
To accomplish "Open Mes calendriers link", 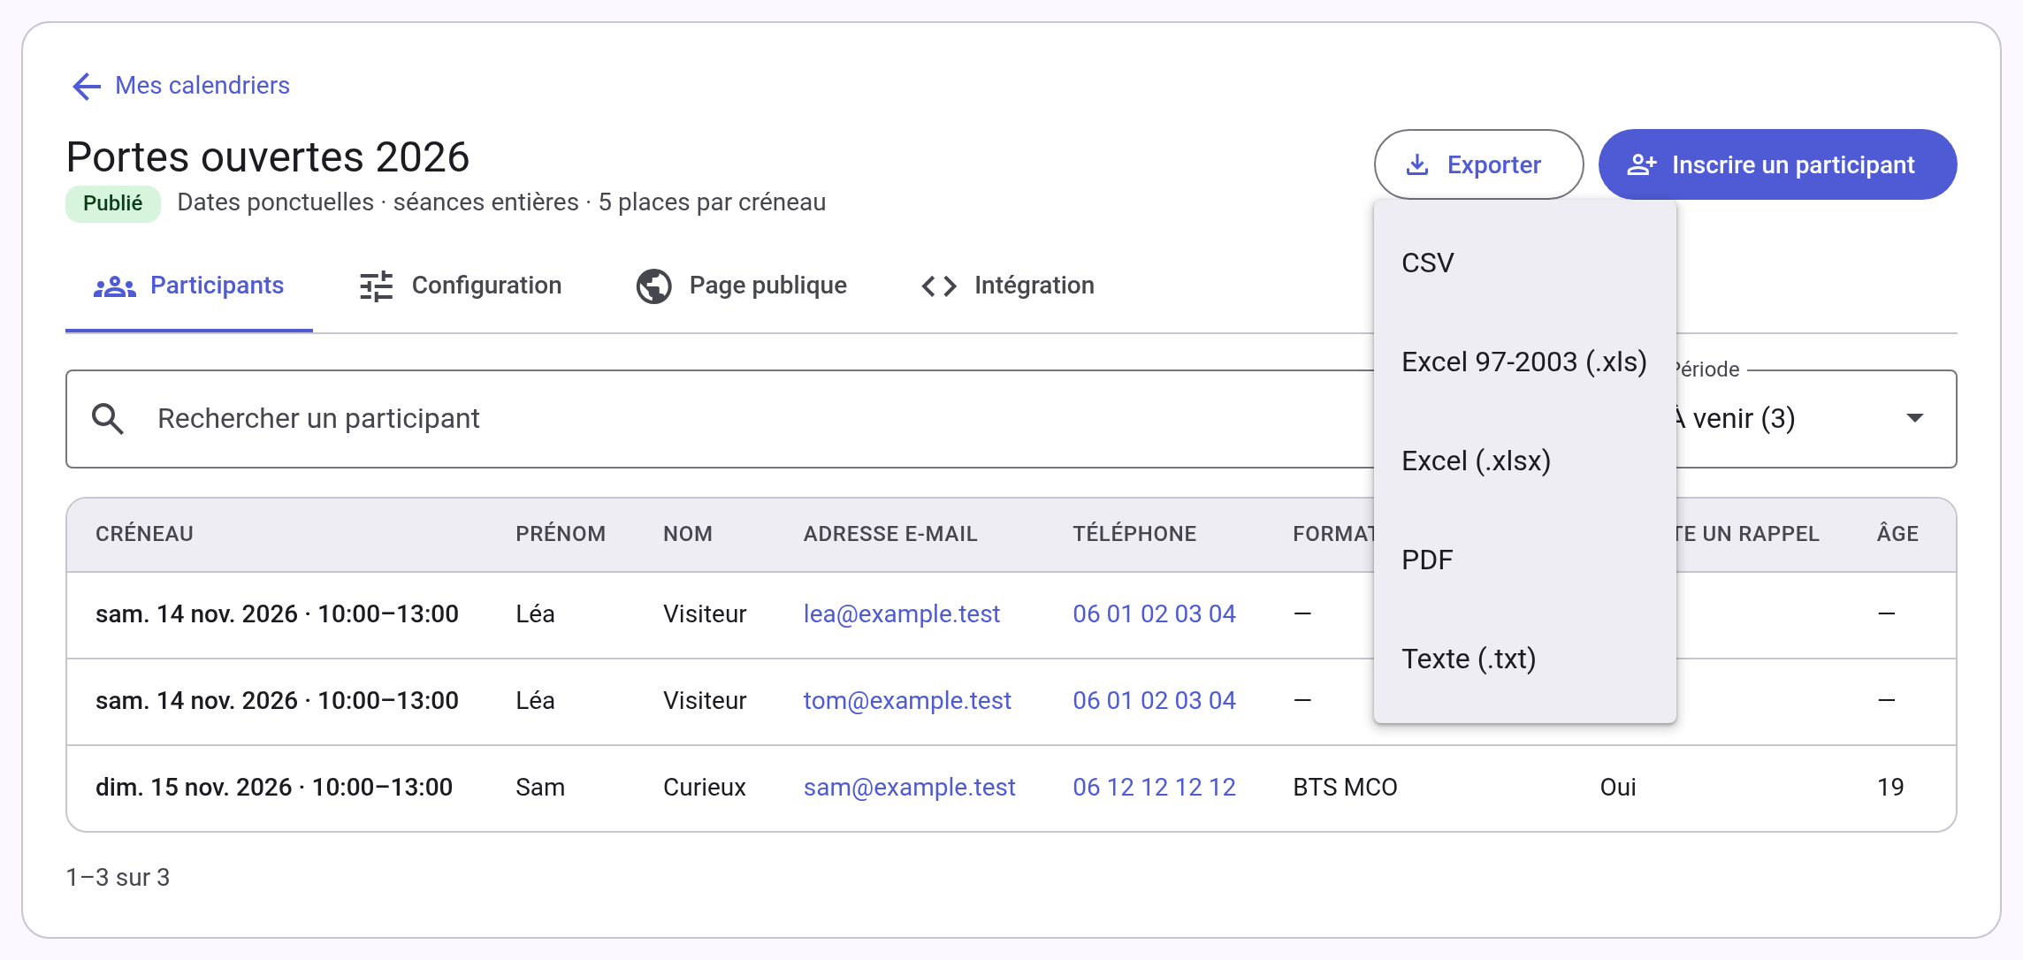I will click(202, 86).
